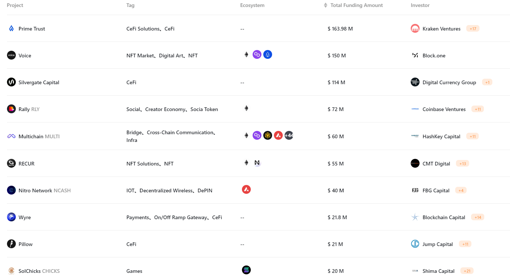Click the NEAR ecosystem icon in RECUR row
Viewport: 510px width, 278px height.
tap(257, 163)
